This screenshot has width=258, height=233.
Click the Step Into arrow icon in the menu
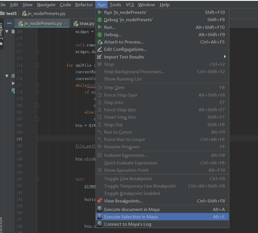tap(100, 102)
